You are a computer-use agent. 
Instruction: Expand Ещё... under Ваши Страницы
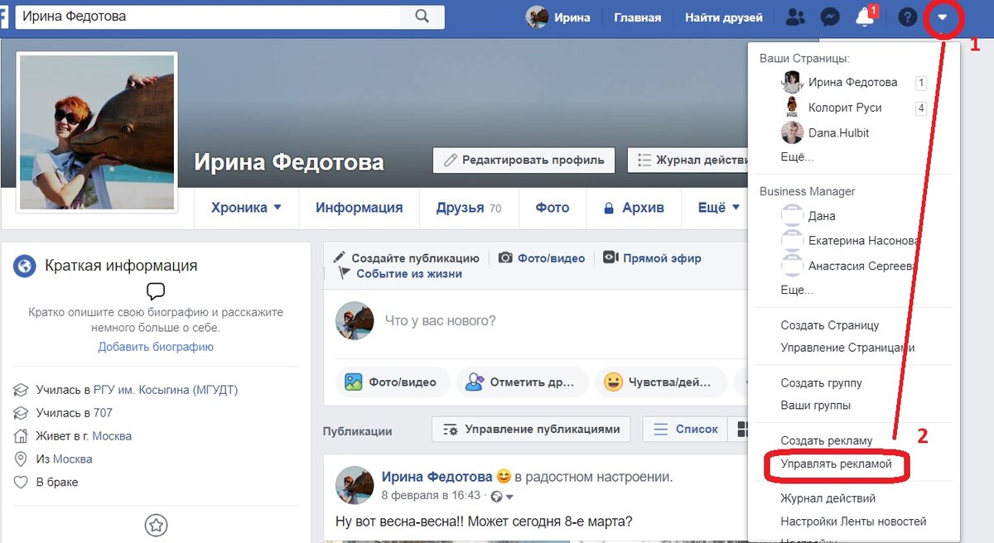point(797,156)
